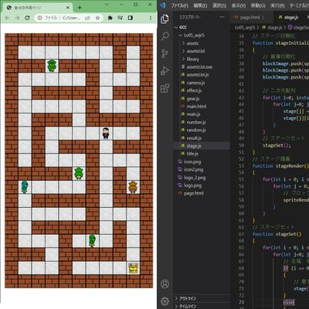Open the 編集(E) menu

coord(200,5)
